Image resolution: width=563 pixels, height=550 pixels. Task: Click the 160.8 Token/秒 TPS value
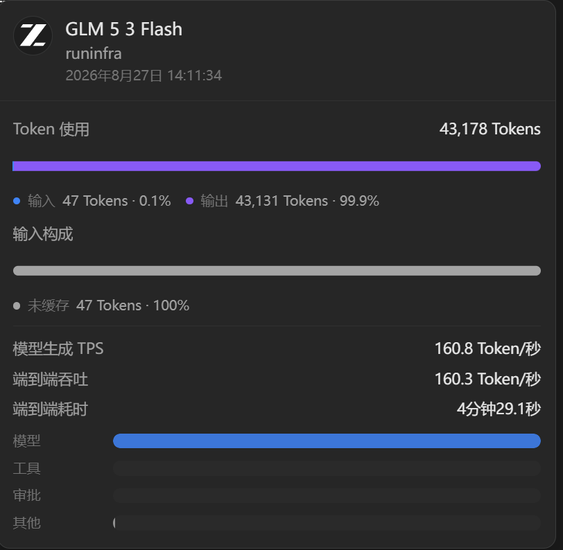tap(487, 348)
